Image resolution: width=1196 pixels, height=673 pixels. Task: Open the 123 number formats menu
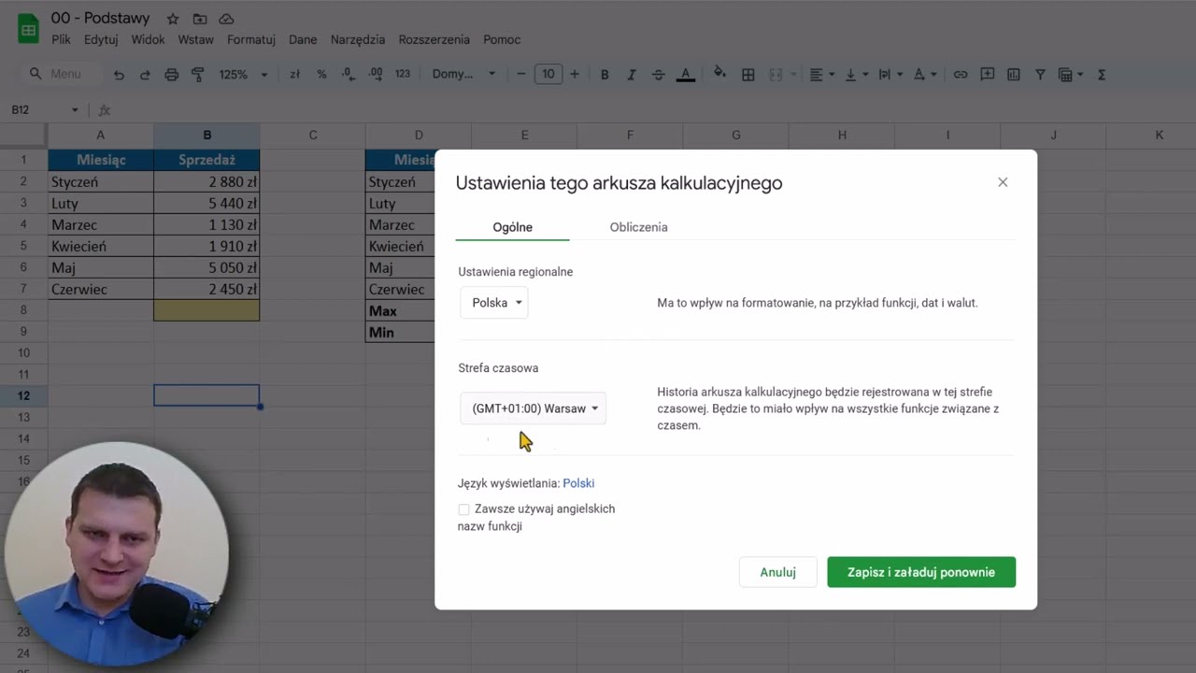(x=403, y=75)
